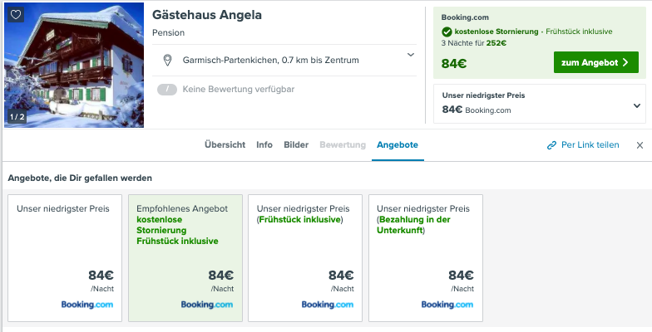The height and width of the screenshot is (332, 652).
Task: Click Per Link teilen link
Action: click(590, 144)
